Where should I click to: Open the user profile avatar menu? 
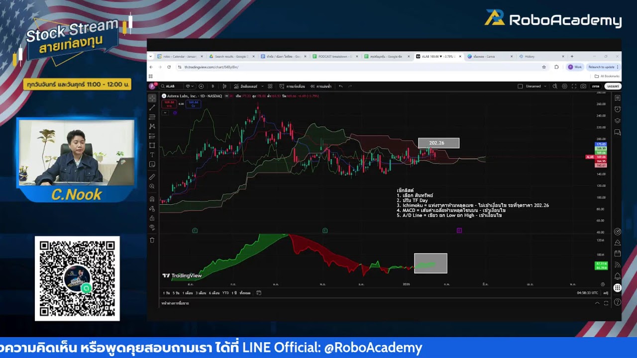point(152,87)
